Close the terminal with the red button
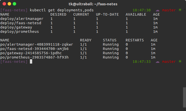 pyautogui.click(x=4, y=4)
